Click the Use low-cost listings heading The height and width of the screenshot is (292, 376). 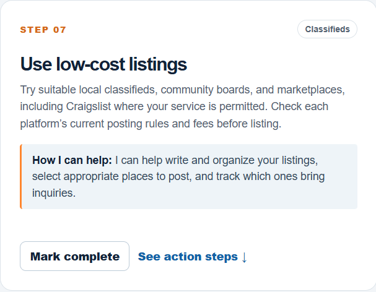(103, 64)
